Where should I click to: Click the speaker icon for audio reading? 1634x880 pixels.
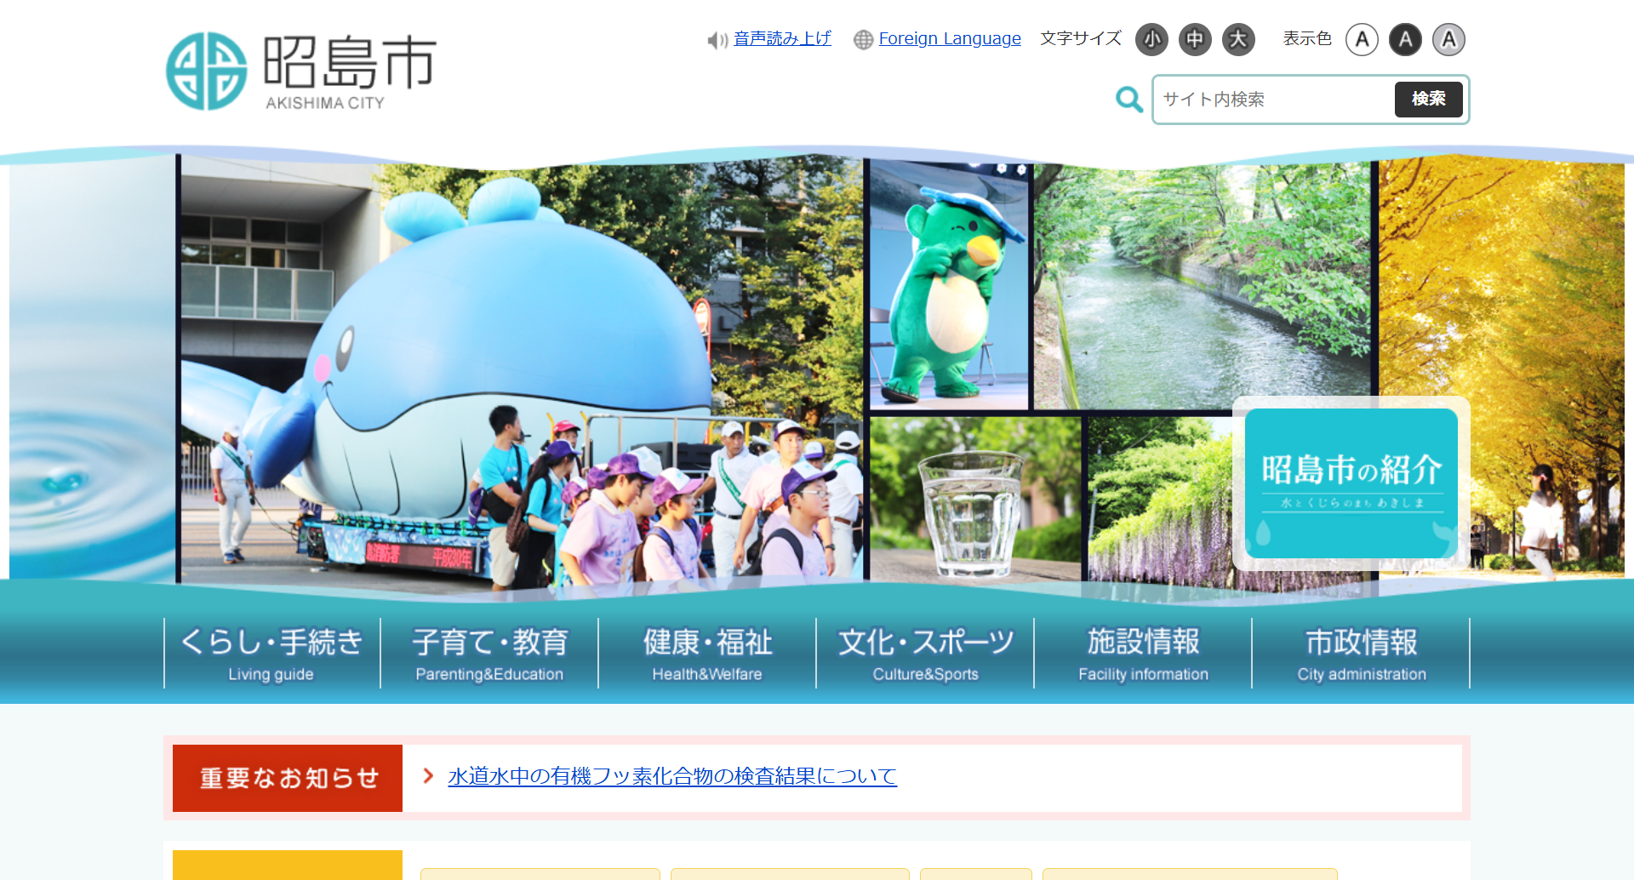(717, 40)
